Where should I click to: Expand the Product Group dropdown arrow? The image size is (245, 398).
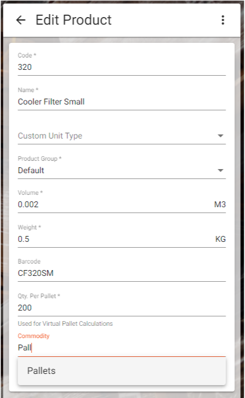pyautogui.click(x=220, y=170)
